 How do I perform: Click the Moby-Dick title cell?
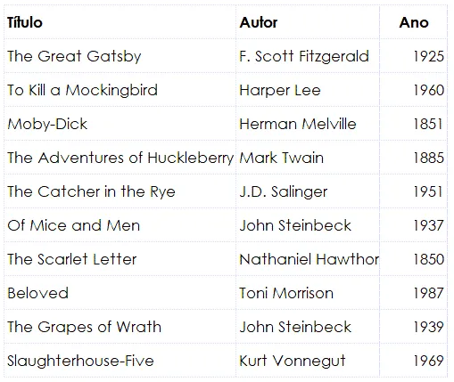[120, 124]
